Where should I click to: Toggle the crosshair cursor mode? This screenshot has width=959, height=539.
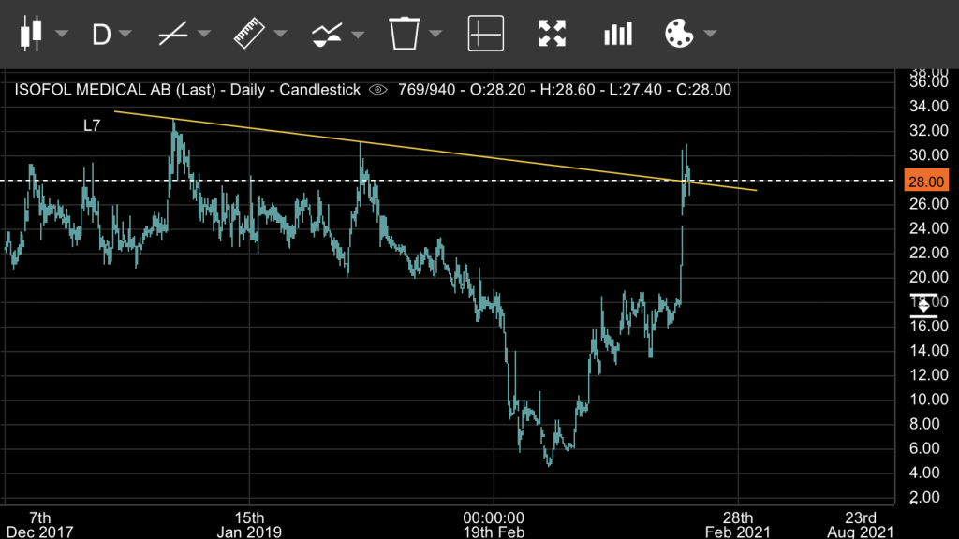pyautogui.click(x=486, y=34)
